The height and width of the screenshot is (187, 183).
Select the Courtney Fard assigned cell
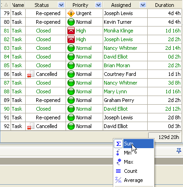click(125, 74)
